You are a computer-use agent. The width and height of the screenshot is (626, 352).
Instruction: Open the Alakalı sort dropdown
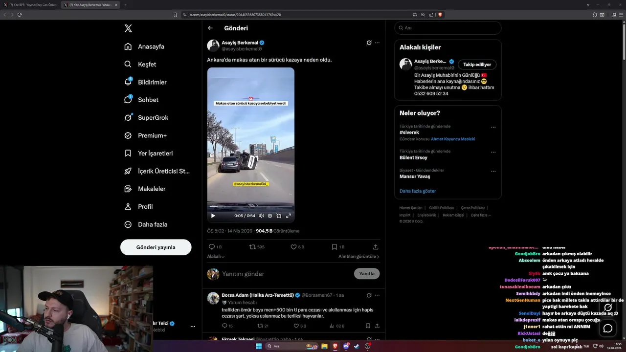tap(216, 257)
